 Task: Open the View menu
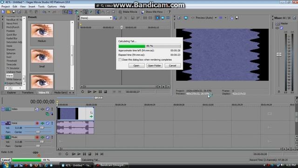coord(23,7)
